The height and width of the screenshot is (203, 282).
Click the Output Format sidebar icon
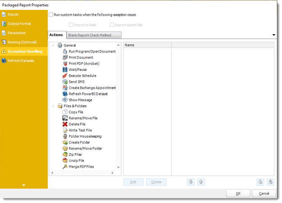4,24
